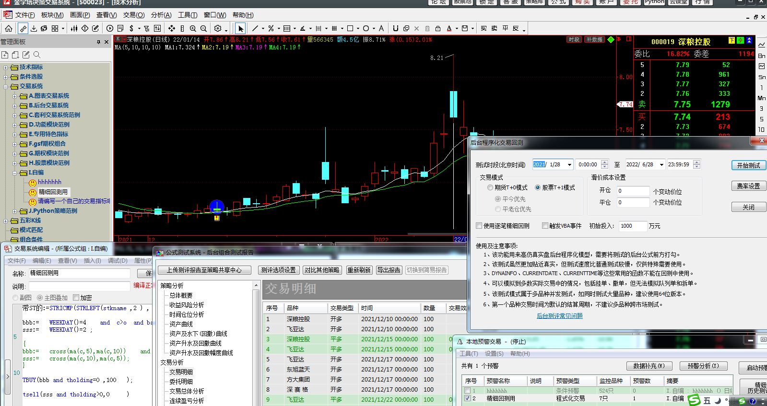Click the 卖 sell icon in toolbar
This screenshot has width=767, height=406.
pyautogui.click(x=494, y=28)
